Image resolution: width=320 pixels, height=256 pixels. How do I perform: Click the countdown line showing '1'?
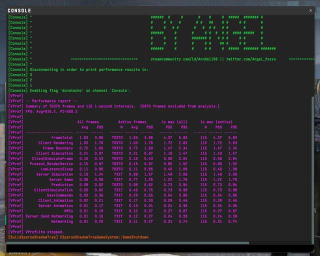(31, 85)
